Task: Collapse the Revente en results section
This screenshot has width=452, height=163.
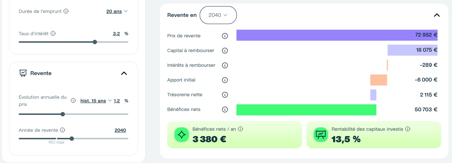Action: point(437,15)
